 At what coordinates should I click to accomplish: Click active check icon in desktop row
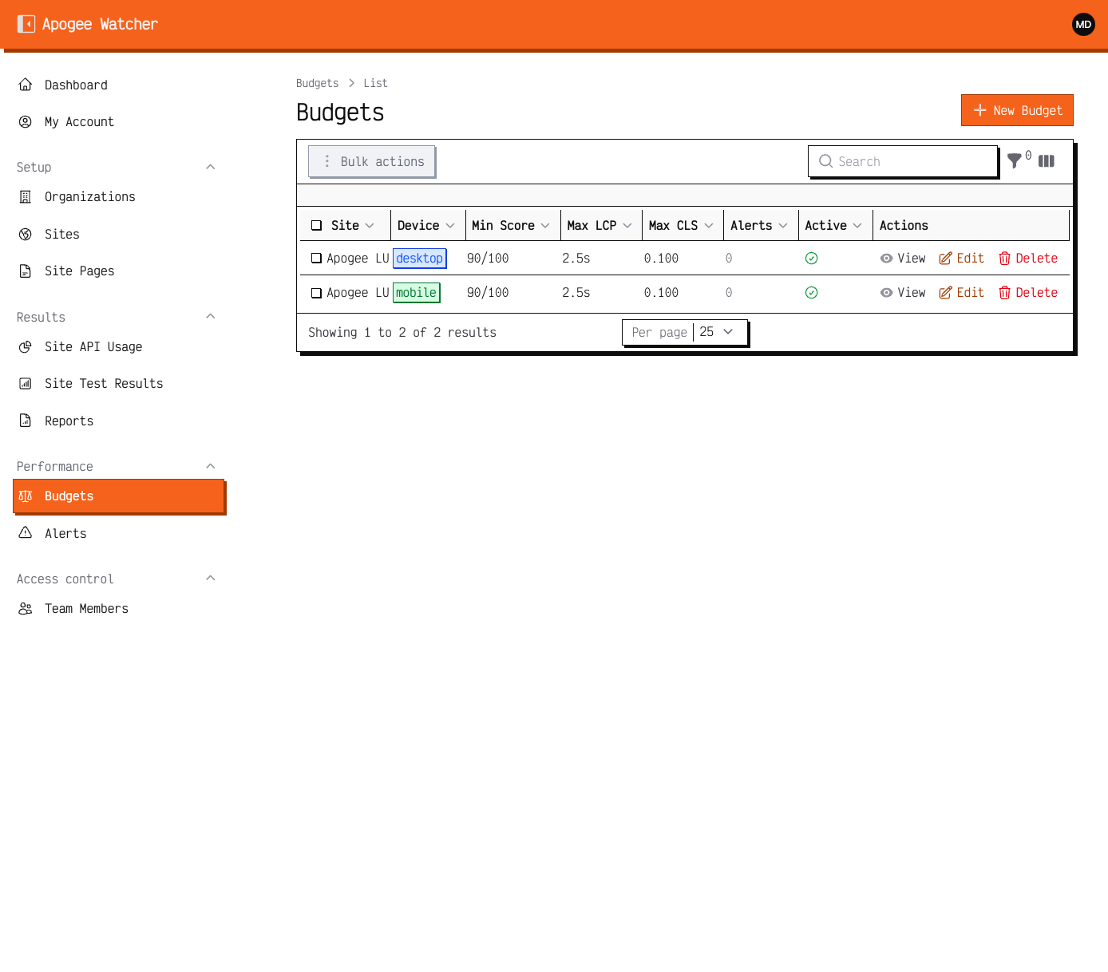(x=811, y=258)
